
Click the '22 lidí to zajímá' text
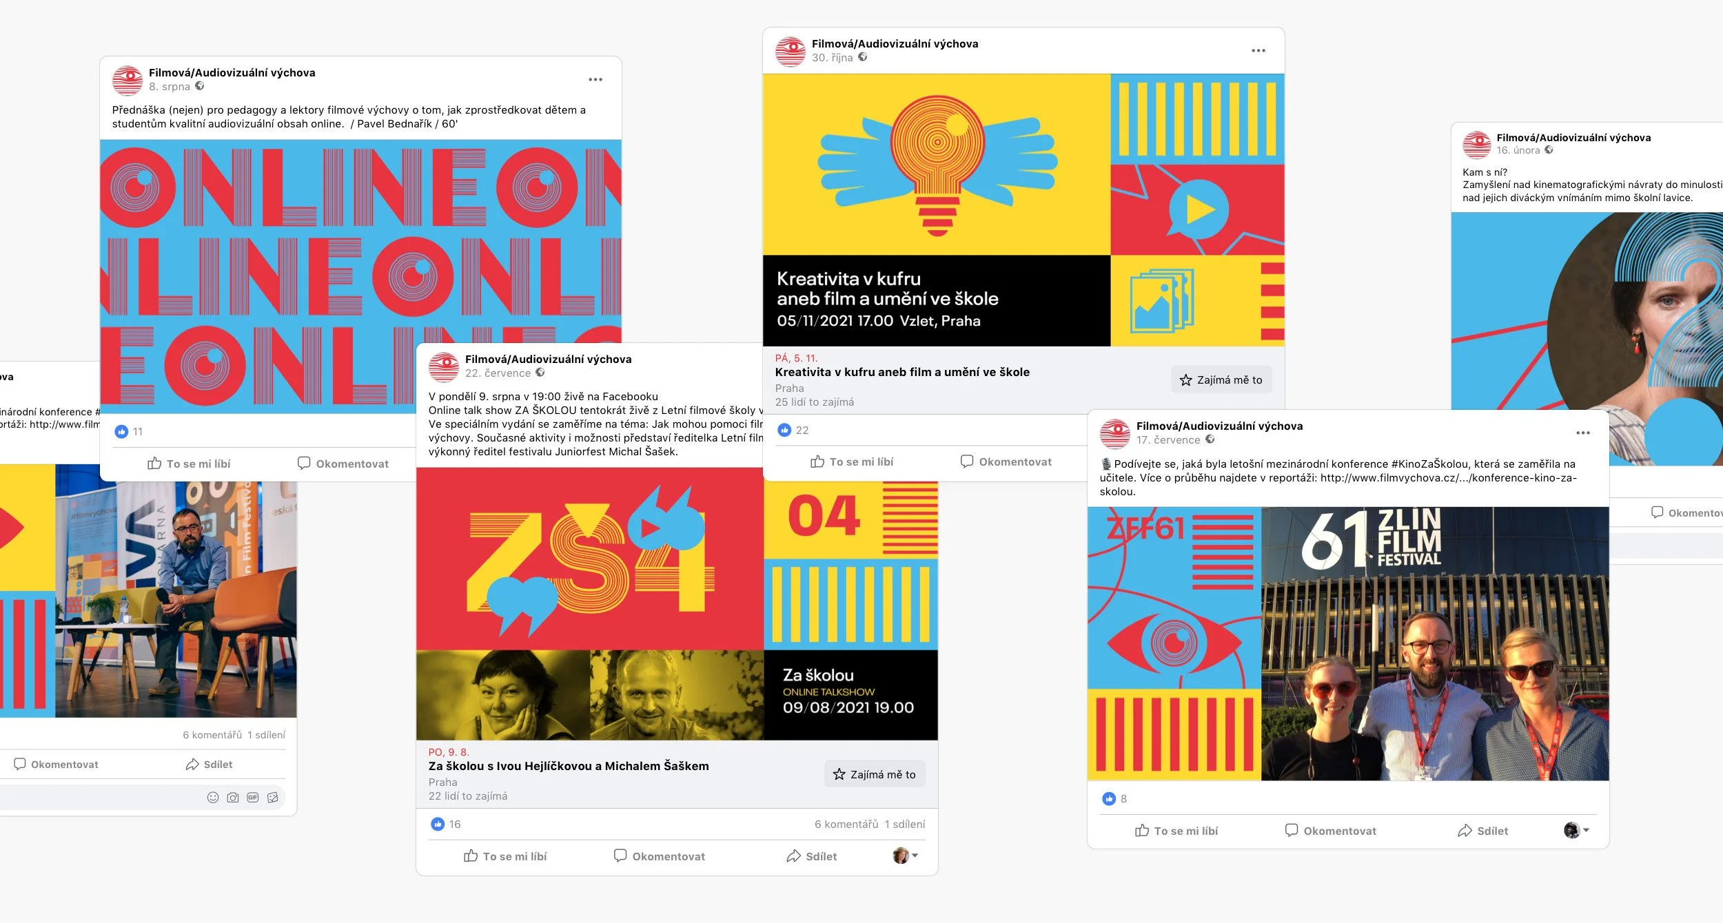467,796
